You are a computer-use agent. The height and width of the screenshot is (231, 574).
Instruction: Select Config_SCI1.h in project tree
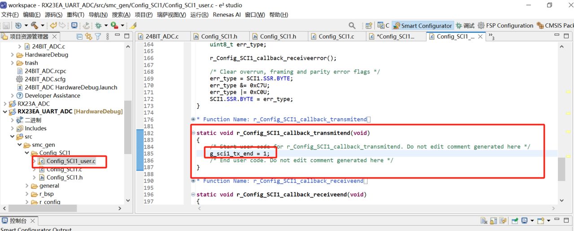tap(64, 177)
